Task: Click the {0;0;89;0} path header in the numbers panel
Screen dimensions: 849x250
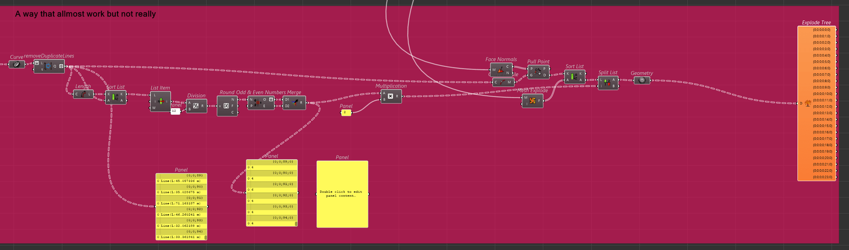Action: (x=272, y=162)
